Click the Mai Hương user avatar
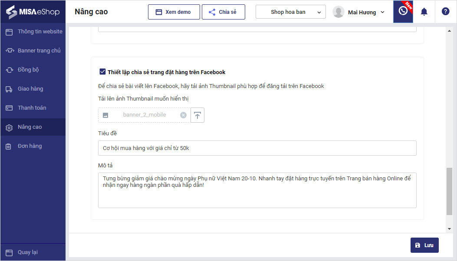Viewport: 457px width, 261px height. [x=339, y=12]
